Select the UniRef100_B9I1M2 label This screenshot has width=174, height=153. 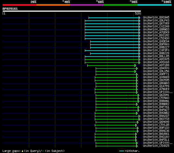156,36
